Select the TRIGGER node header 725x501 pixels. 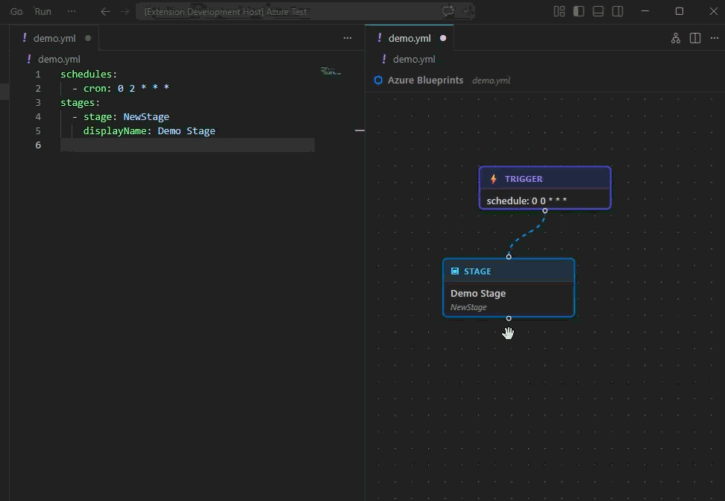coord(545,178)
